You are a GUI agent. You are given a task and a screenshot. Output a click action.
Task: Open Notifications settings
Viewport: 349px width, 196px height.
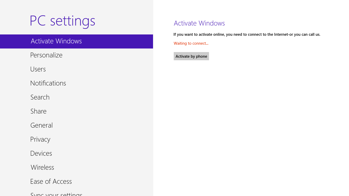tap(76, 83)
